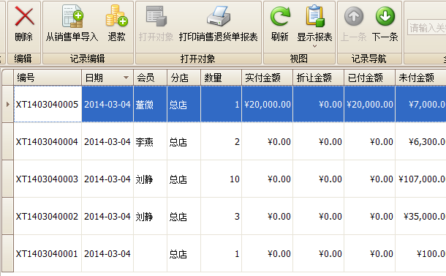
Task: Click unpaid amount ¥100.00 cell
Action: coord(420,253)
